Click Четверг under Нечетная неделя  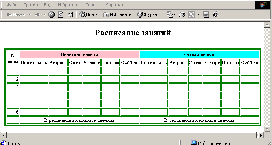[x=92, y=63]
